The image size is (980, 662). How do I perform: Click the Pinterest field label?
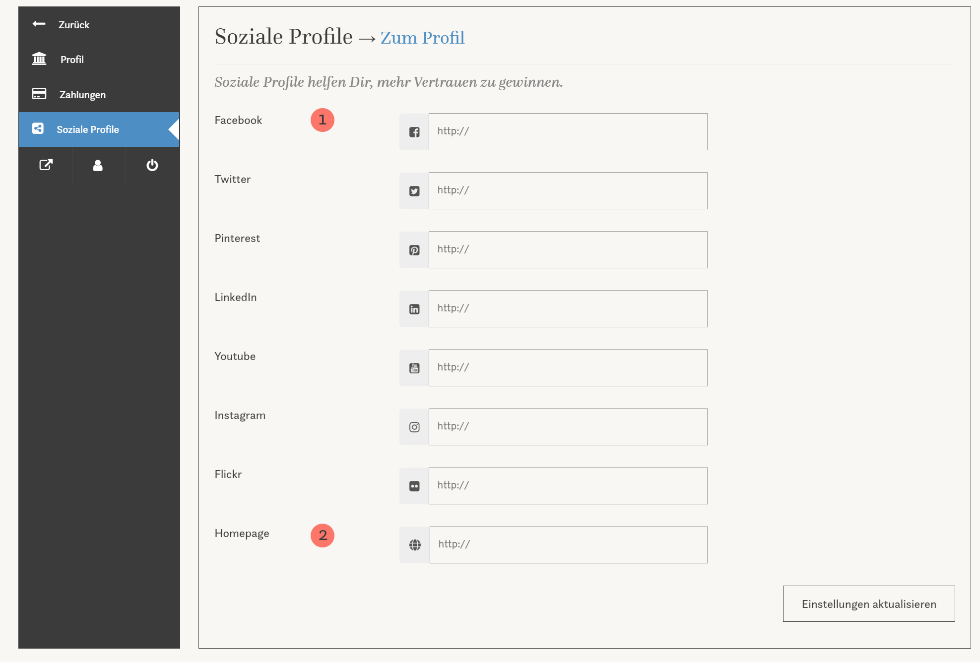tap(237, 238)
